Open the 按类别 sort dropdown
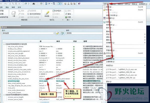Screen dimensions: 150x103 pos(84,33)
